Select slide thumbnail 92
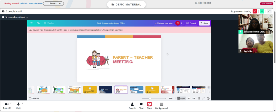The height and width of the screenshot is (112, 276). click(x=43, y=90)
